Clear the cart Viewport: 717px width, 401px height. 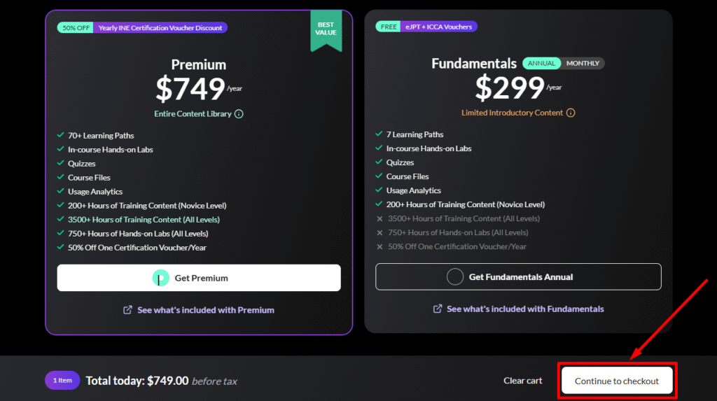click(523, 381)
